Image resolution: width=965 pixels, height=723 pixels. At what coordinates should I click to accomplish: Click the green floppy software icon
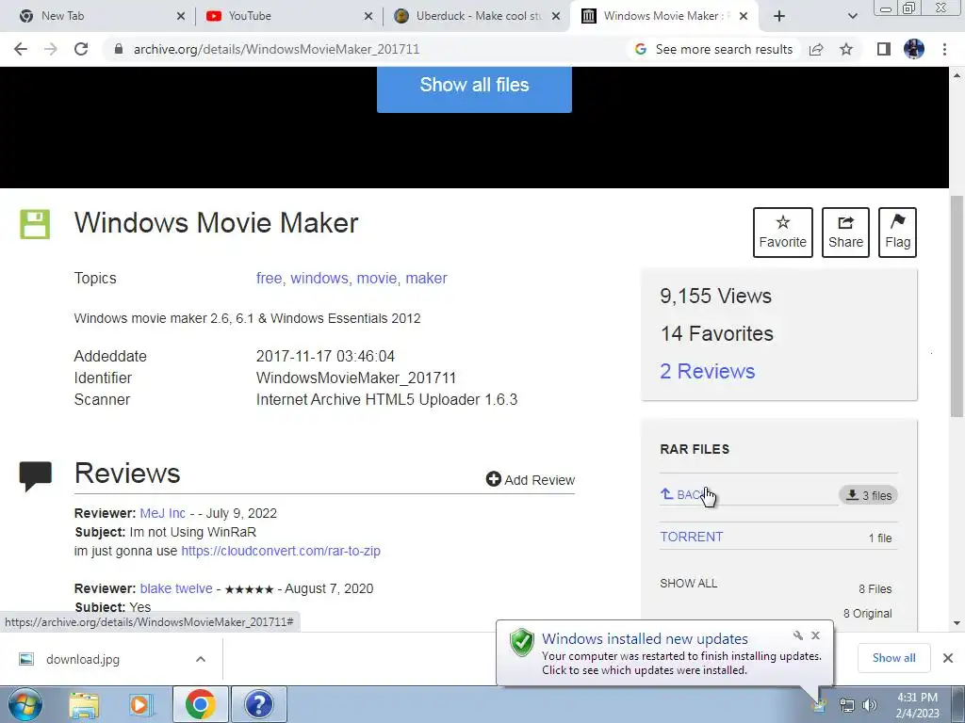(35, 224)
